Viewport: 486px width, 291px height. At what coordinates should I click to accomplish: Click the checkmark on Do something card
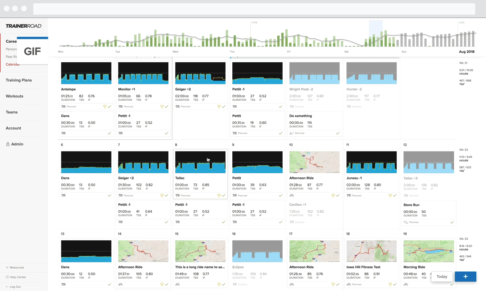338,133
